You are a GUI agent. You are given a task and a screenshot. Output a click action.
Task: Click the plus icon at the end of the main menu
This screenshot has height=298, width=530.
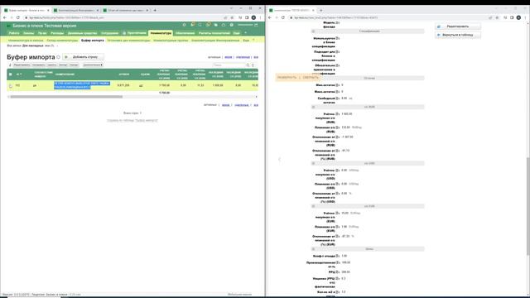click(245, 33)
